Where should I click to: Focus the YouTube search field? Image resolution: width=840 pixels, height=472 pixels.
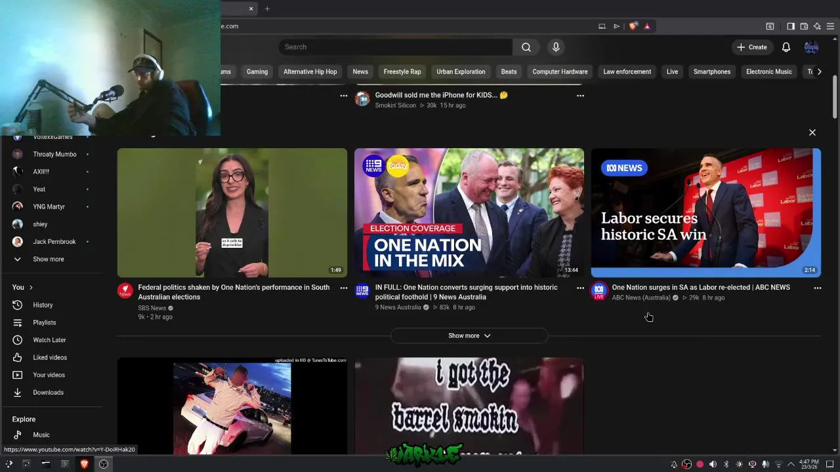coord(395,47)
